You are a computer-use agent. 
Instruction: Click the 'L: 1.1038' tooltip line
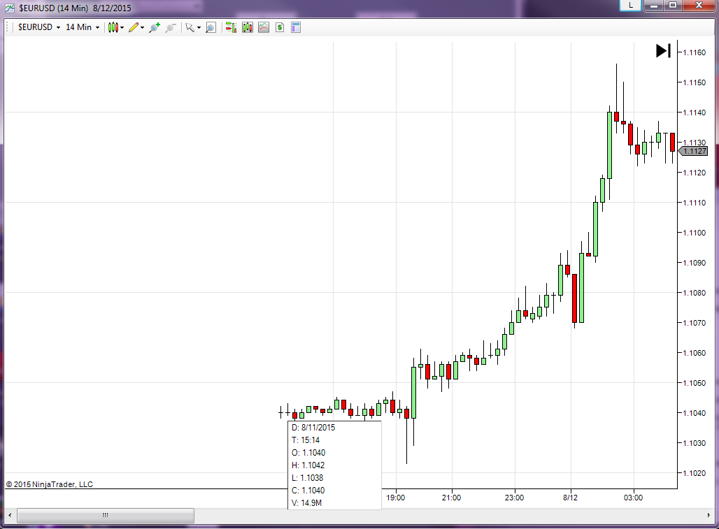tap(307, 478)
